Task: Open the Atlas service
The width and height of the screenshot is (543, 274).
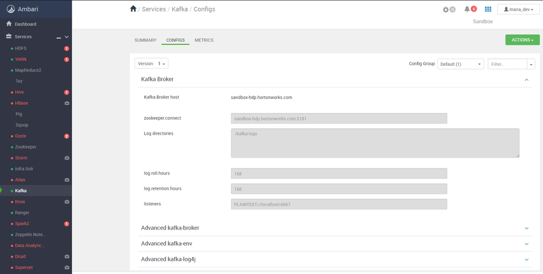Action: click(x=20, y=180)
